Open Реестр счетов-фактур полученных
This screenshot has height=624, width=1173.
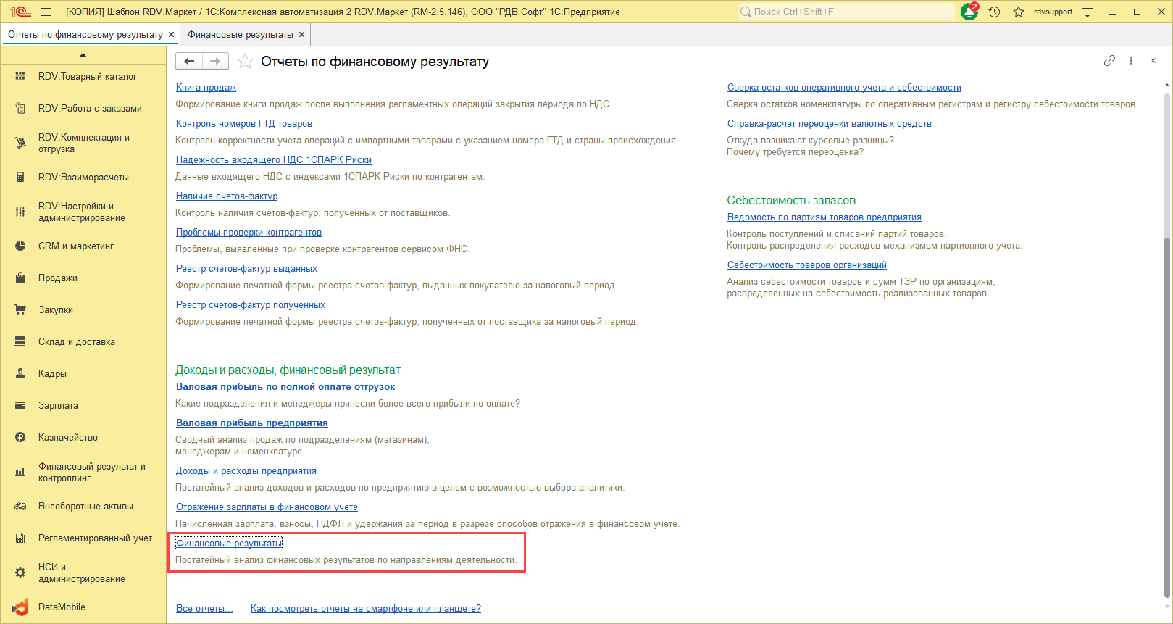[x=251, y=305]
